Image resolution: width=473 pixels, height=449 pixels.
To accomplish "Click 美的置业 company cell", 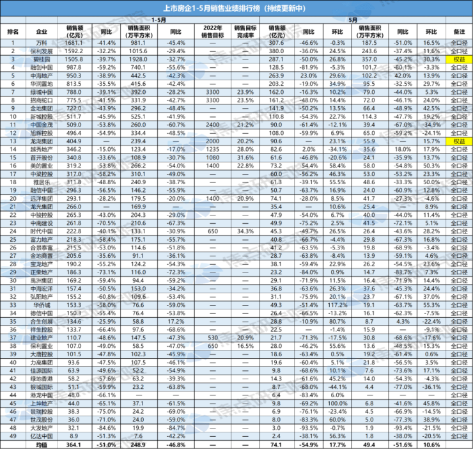I will pos(42,166).
